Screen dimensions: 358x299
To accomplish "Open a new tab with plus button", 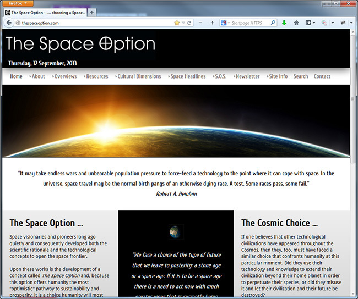I will [x=92, y=13].
